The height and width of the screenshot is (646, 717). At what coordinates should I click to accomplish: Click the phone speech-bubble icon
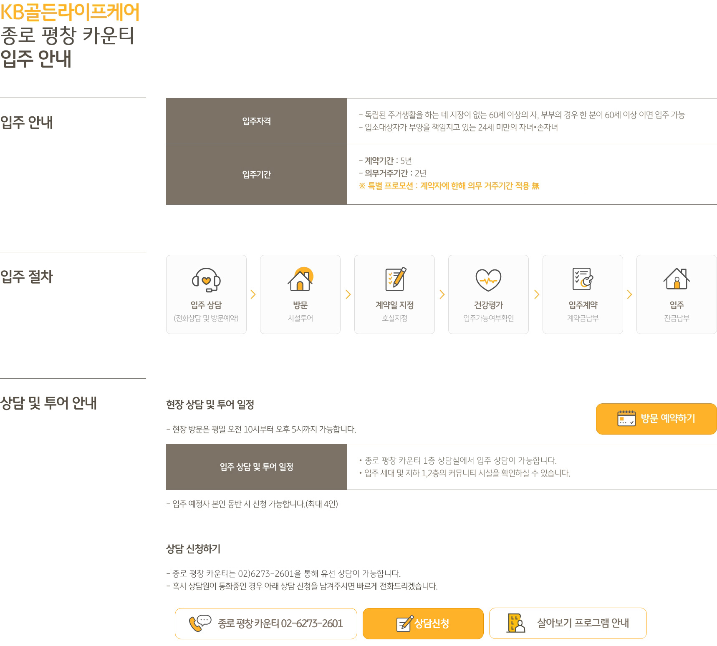200,623
